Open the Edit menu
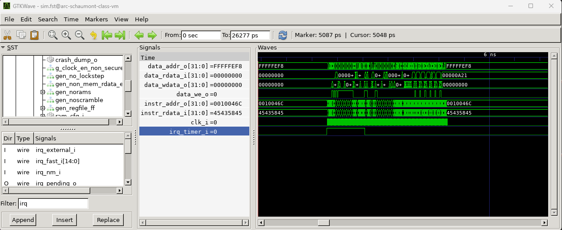The height and width of the screenshot is (230, 562). [x=26, y=19]
